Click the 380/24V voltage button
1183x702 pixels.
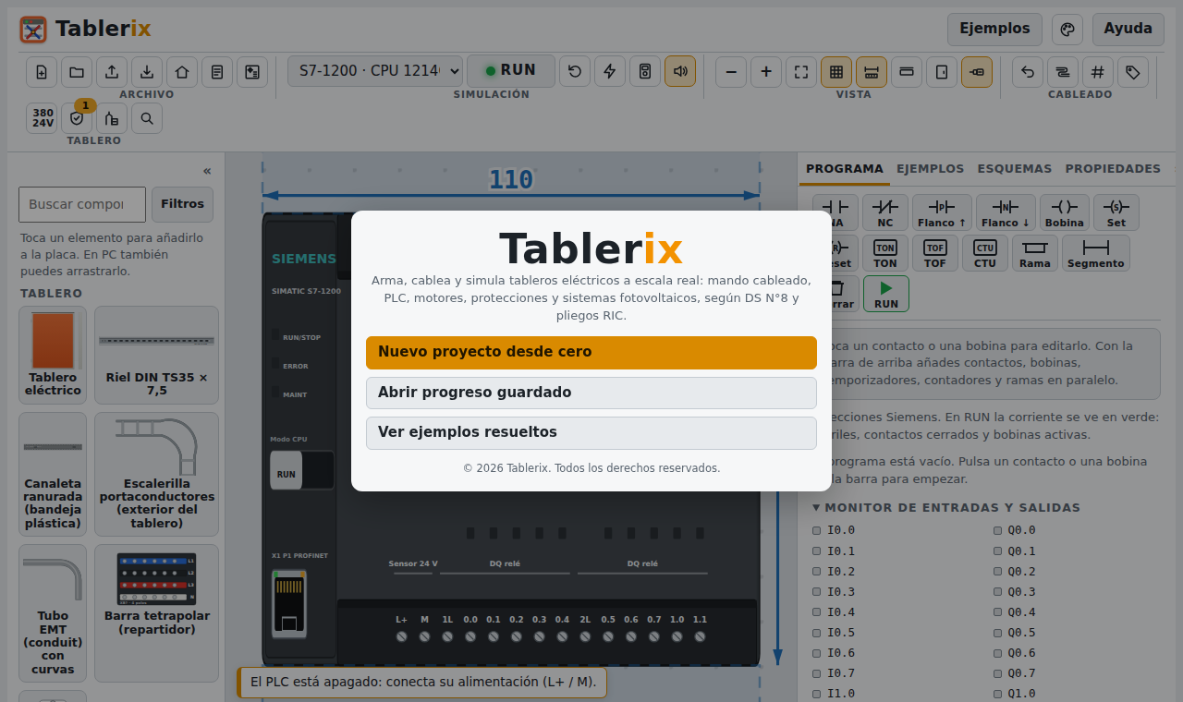click(x=42, y=118)
